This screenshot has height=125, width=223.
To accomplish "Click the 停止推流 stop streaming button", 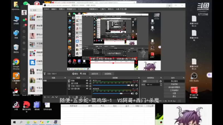I will pyautogui.click(x=174, y=81).
